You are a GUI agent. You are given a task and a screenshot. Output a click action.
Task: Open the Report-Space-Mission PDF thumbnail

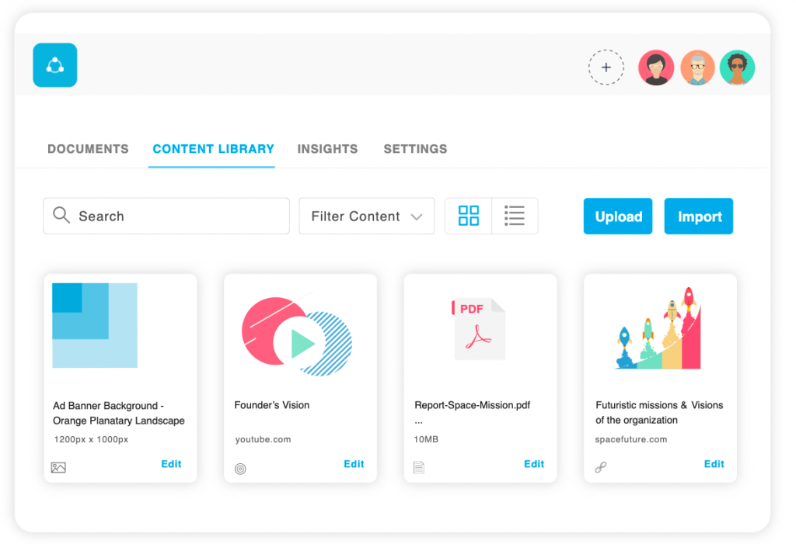point(479,329)
